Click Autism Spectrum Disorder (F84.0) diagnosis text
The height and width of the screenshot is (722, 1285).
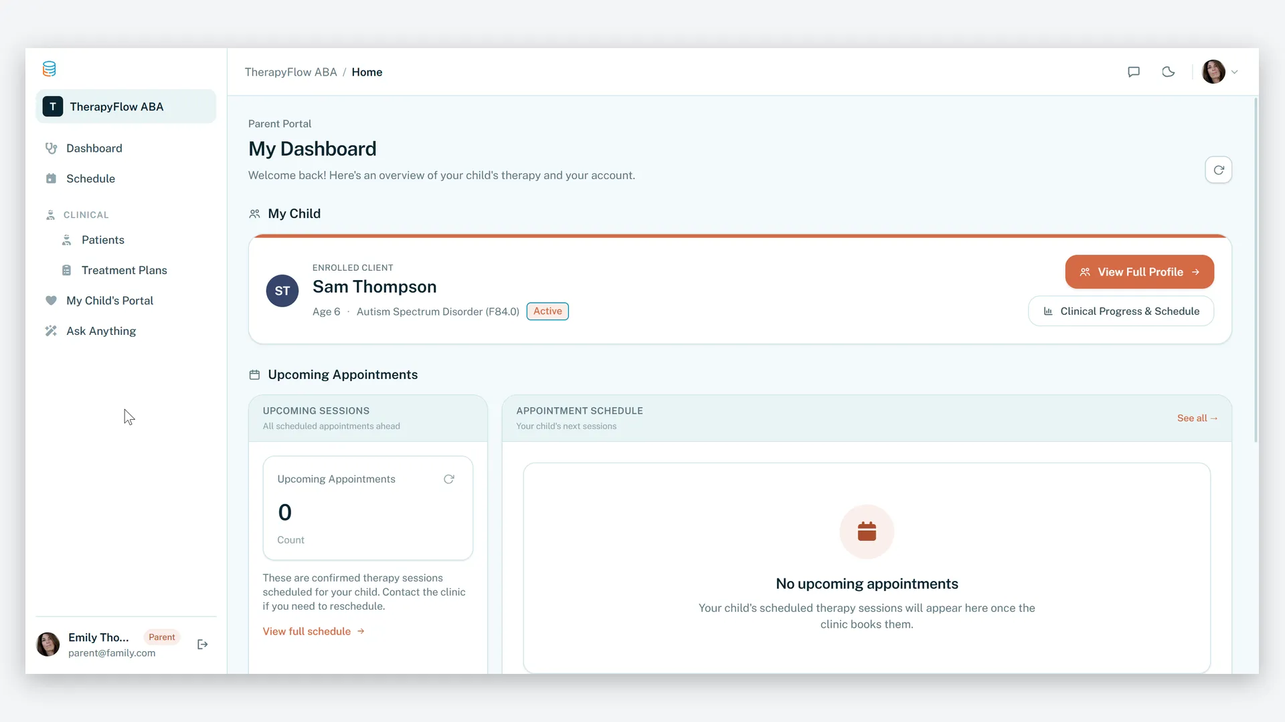coord(438,312)
